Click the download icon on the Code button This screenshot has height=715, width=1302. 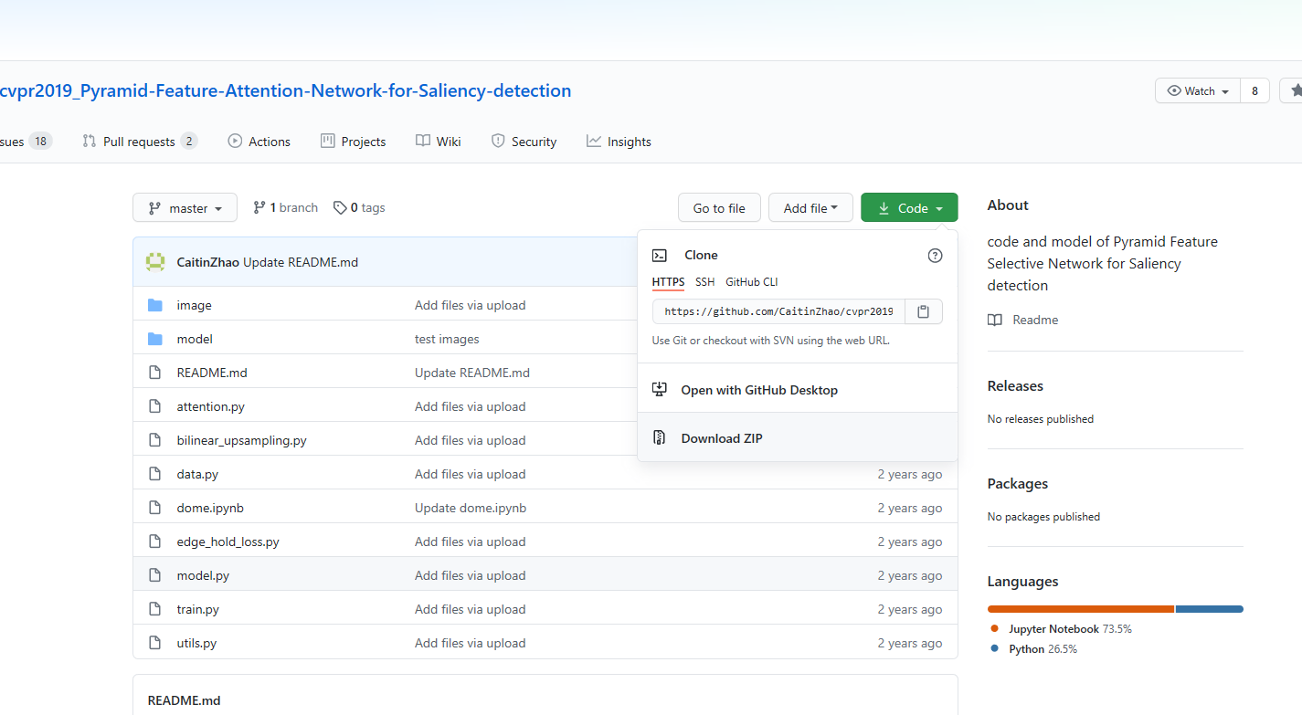(x=884, y=208)
